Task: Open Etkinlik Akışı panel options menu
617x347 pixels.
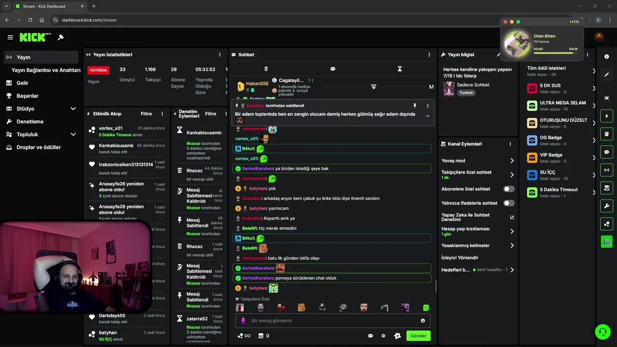Action: (x=162, y=114)
